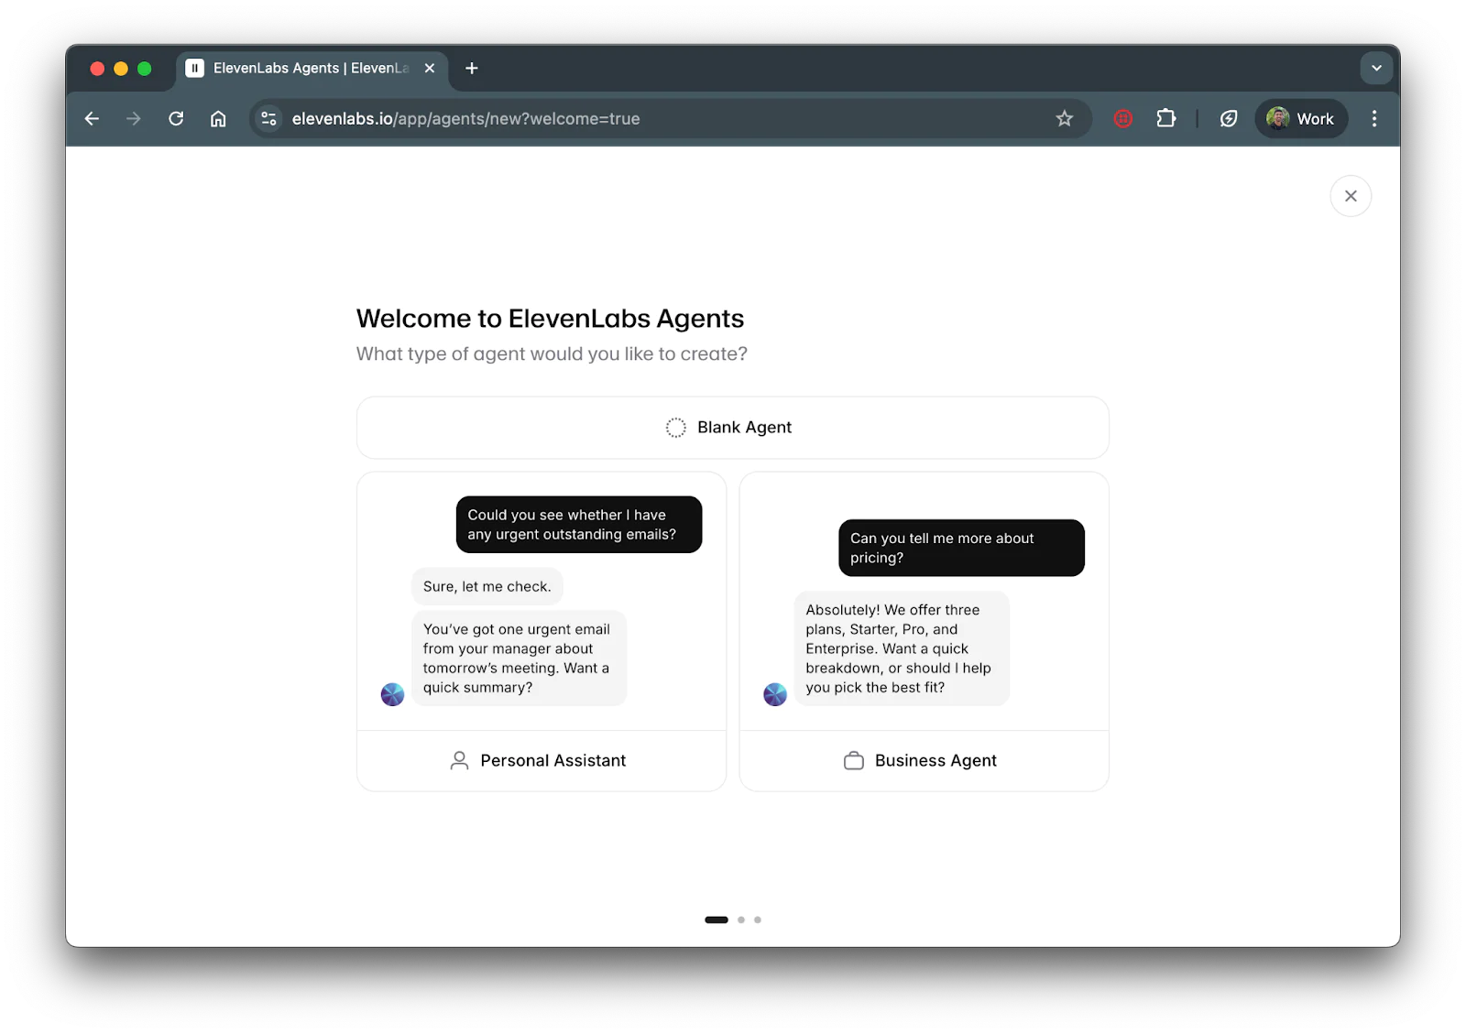
Task: Click the red extension icon in toolbar
Action: (1122, 119)
